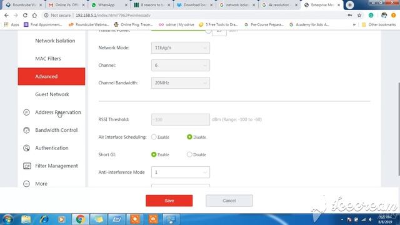Open a new browser tab
Screen dimensions: 400x225
pos(350,5)
